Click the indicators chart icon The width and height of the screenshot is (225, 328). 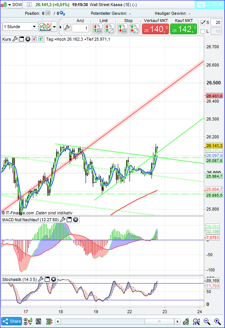45,27
